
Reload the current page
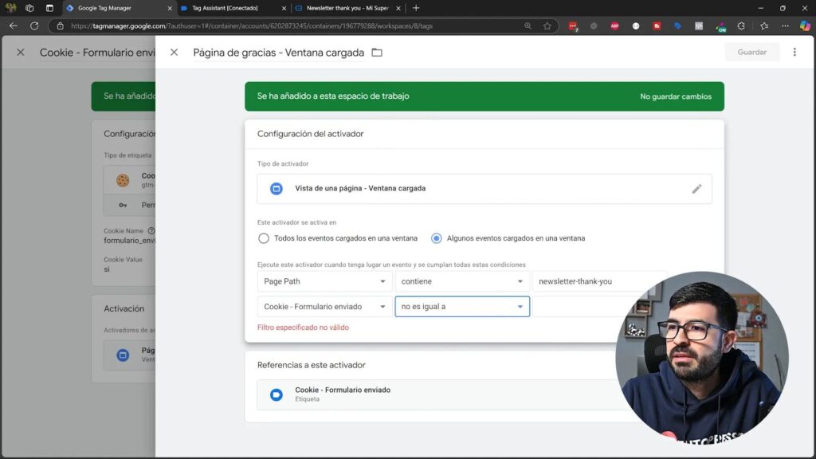pos(34,25)
